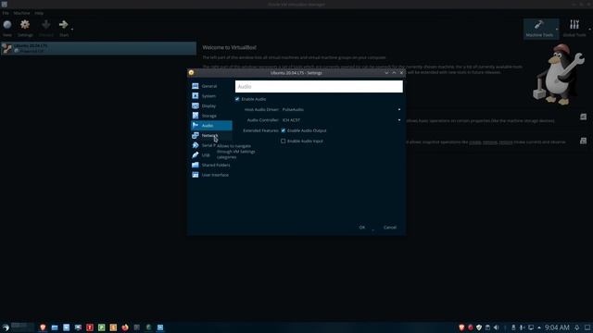Open the Storage settings category
This screenshot has width=593, height=333.
(x=211, y=116)
